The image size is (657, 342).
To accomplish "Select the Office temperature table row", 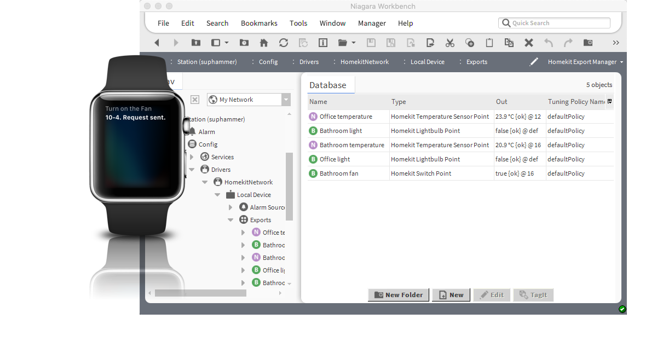I will point(460,117).
